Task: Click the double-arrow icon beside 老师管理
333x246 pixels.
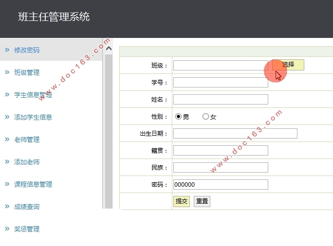Action: click(7, 140)
